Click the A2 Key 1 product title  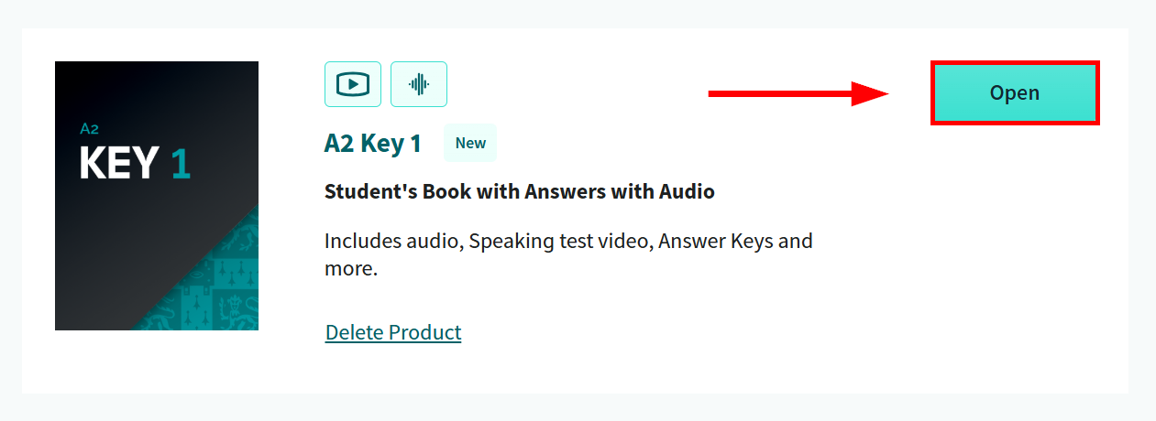coord(373,144)
